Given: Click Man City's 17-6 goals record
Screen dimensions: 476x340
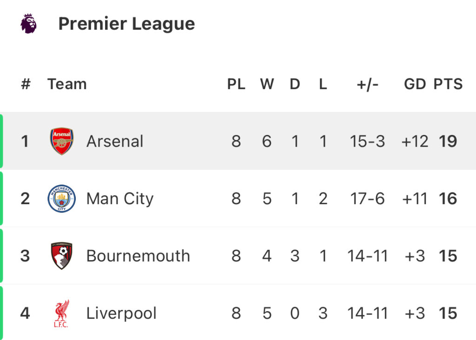Looking at the screenshot, I should 367,199.
